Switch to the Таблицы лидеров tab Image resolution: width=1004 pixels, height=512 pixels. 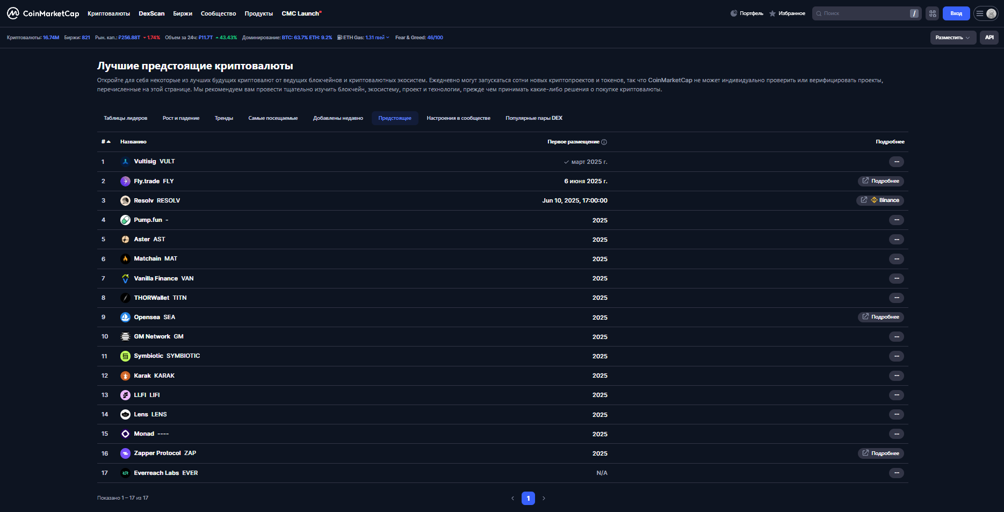click(x=125, y=118)
